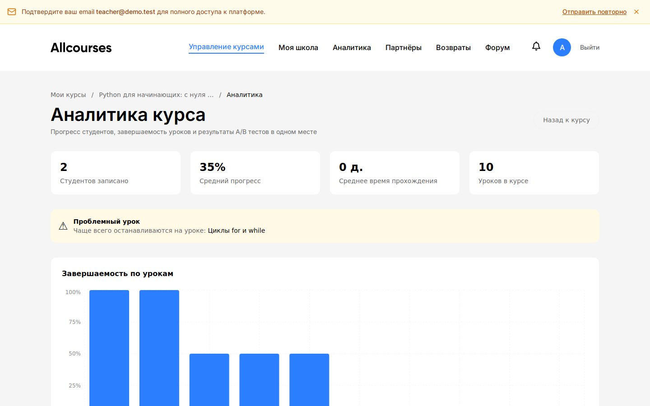Image resolution: width=650 pixels, height=406 pixels.
Task: Click the 100% axis label
Action: pyautogui.click(x=73, y=292)
